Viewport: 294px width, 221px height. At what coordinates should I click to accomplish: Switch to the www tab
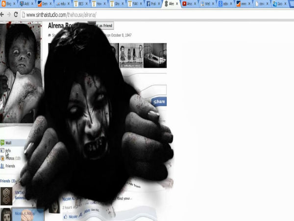[x=244, y=3]
